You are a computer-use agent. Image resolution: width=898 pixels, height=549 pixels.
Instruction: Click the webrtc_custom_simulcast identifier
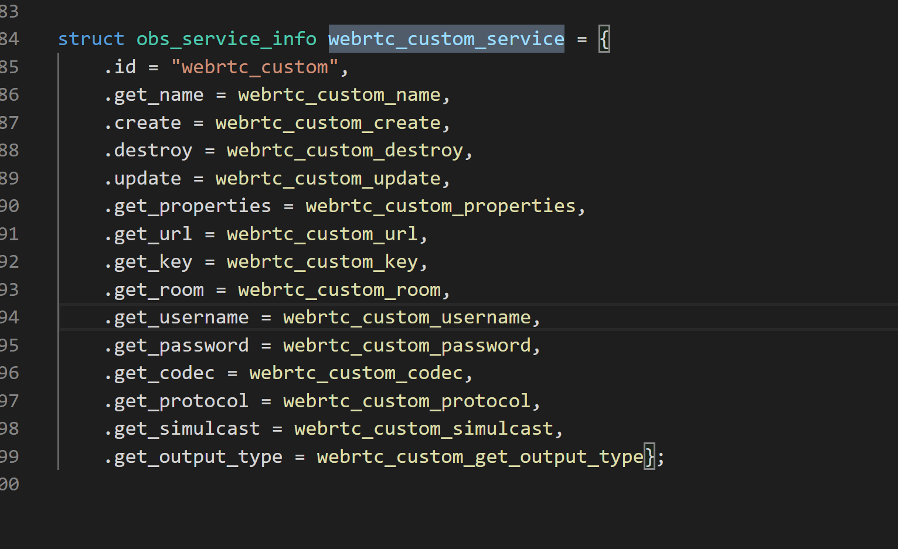point(427,428)
